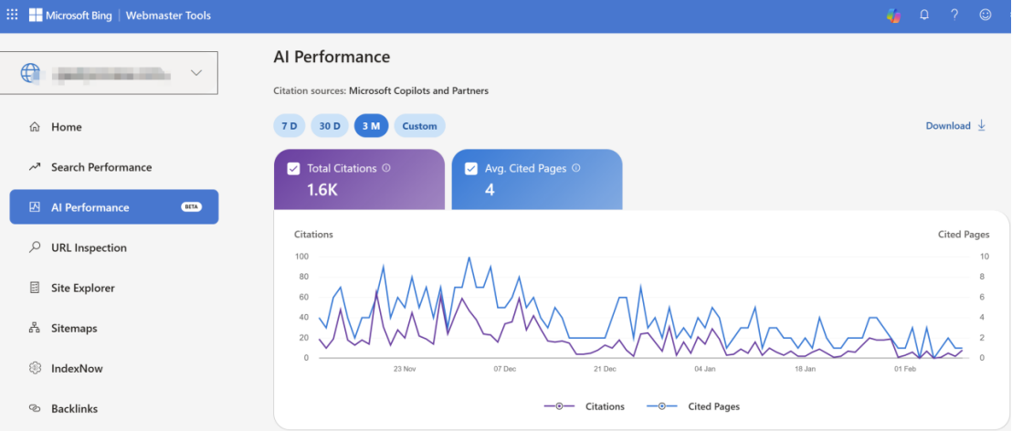1012x431 pixels.
Task: Click the right Cited Pages axis title
Action: coord(964,234)
